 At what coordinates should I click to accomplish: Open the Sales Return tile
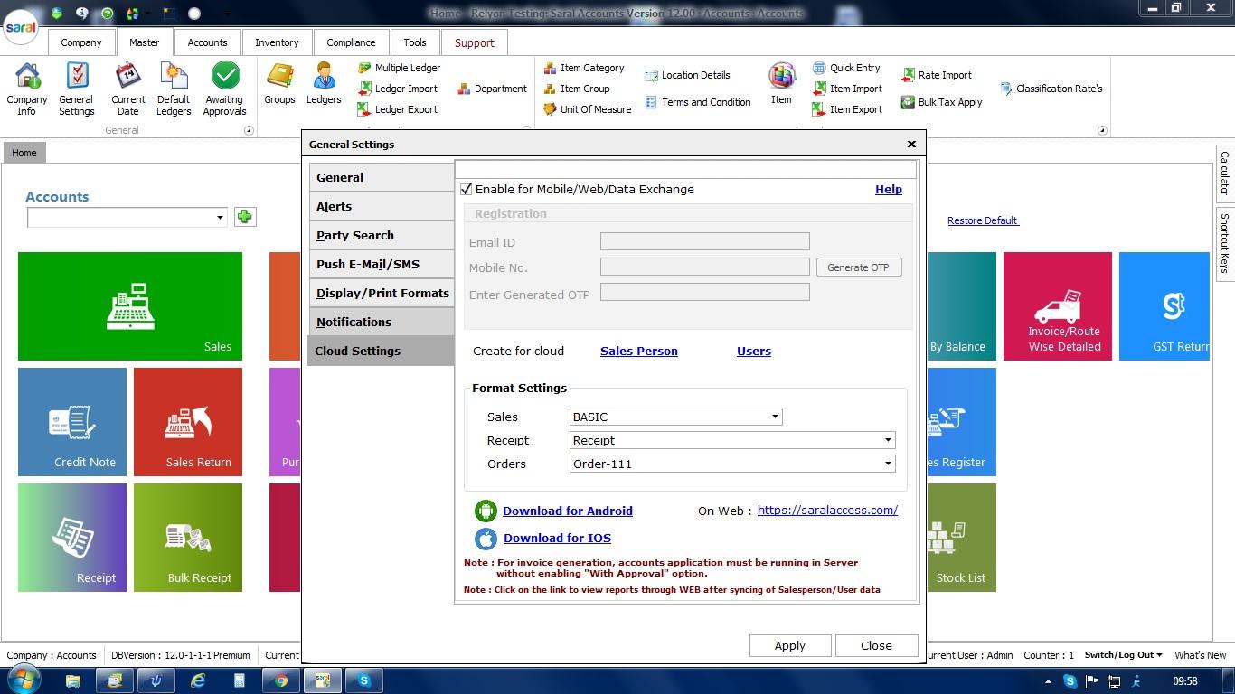point(188,422)
